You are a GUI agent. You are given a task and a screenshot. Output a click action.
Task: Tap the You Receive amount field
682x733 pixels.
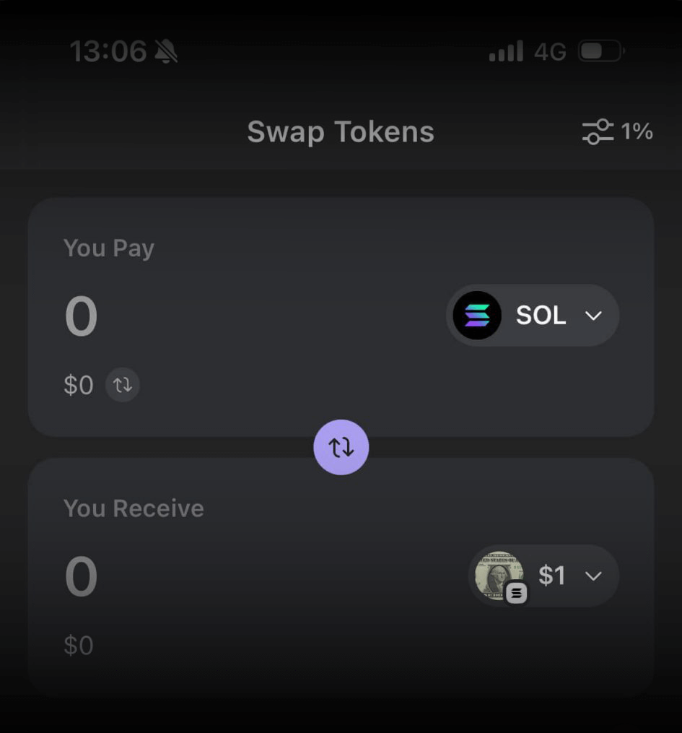pos(81,577)
